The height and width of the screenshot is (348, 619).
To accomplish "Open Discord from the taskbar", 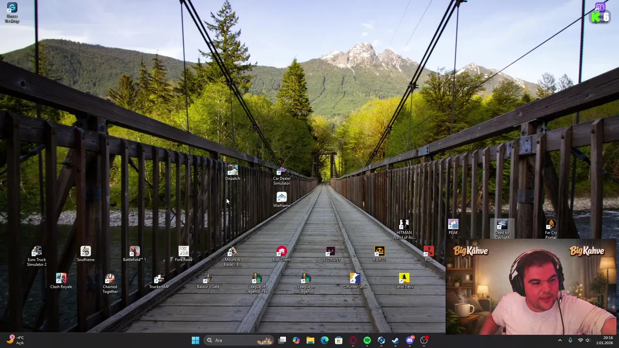I will pyautogui.click(x=410, y=340).
